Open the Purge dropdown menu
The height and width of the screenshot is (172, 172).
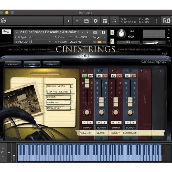(99, 37)
